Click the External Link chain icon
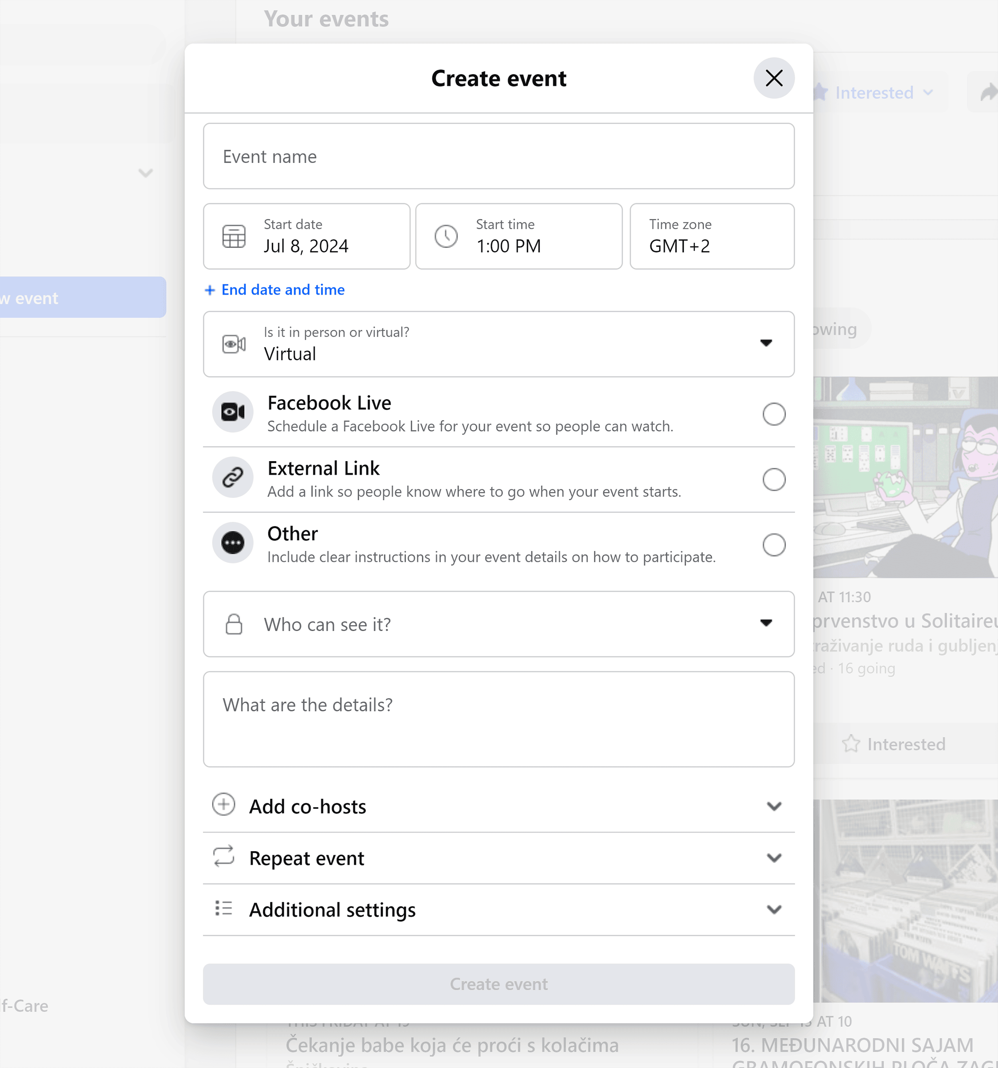The image size is (998, 1068). (x=233, y=478)
